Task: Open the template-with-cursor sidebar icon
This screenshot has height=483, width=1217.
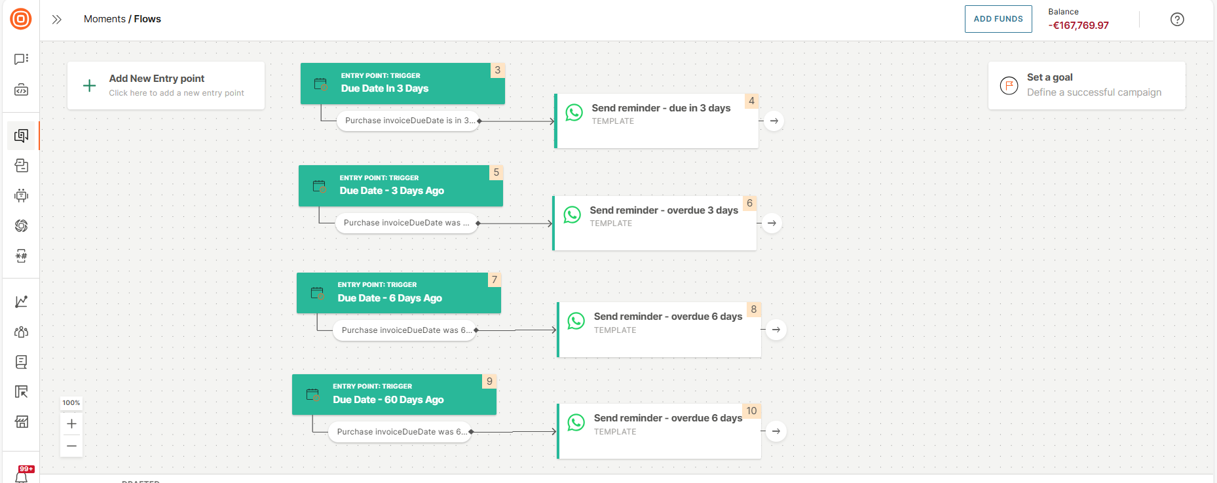Action: [x=21, y=392]
